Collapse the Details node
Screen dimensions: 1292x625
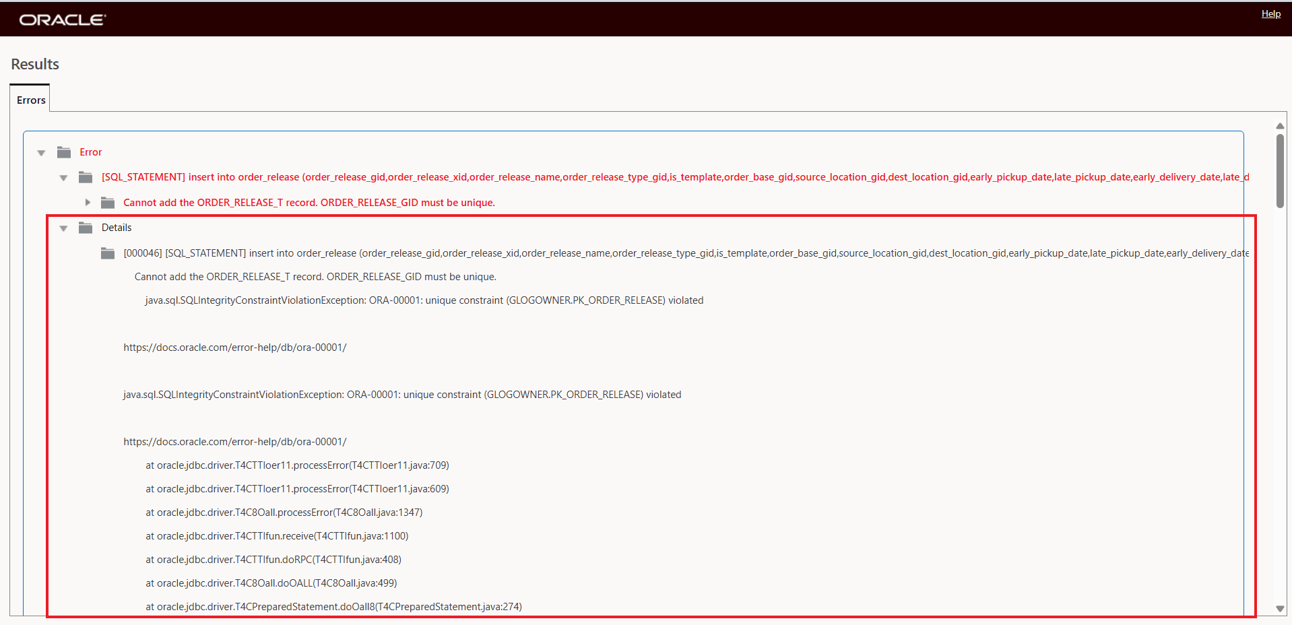point(63,228)
